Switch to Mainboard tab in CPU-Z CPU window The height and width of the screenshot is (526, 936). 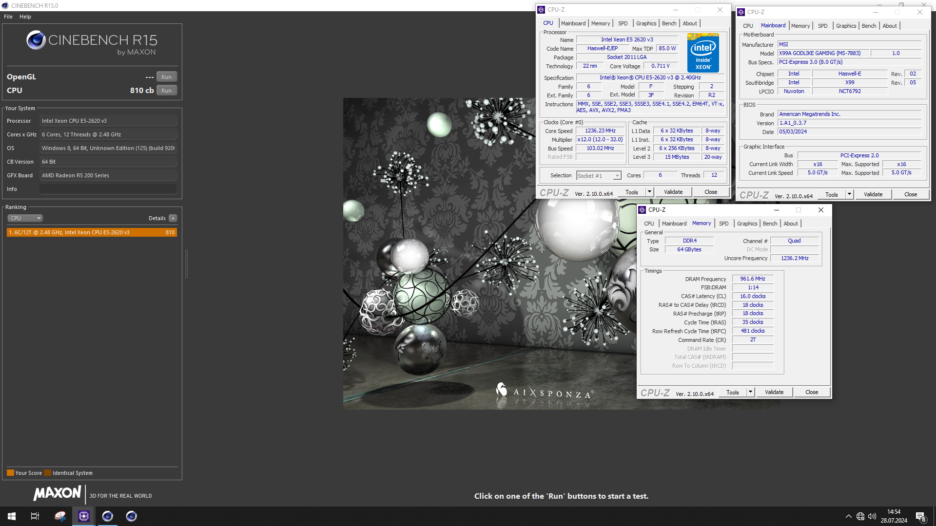573,23
